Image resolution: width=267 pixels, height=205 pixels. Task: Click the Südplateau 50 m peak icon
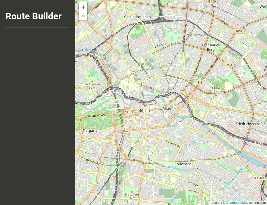pos(92,81)
